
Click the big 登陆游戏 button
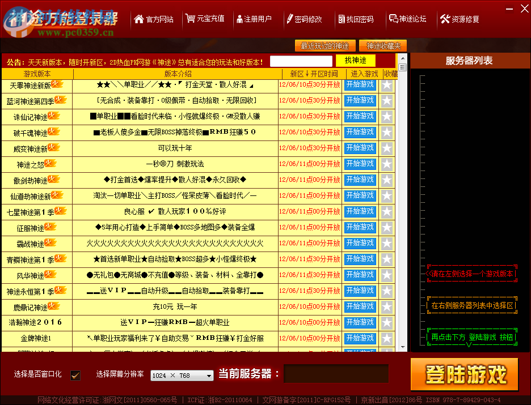(x=465, y=374)
